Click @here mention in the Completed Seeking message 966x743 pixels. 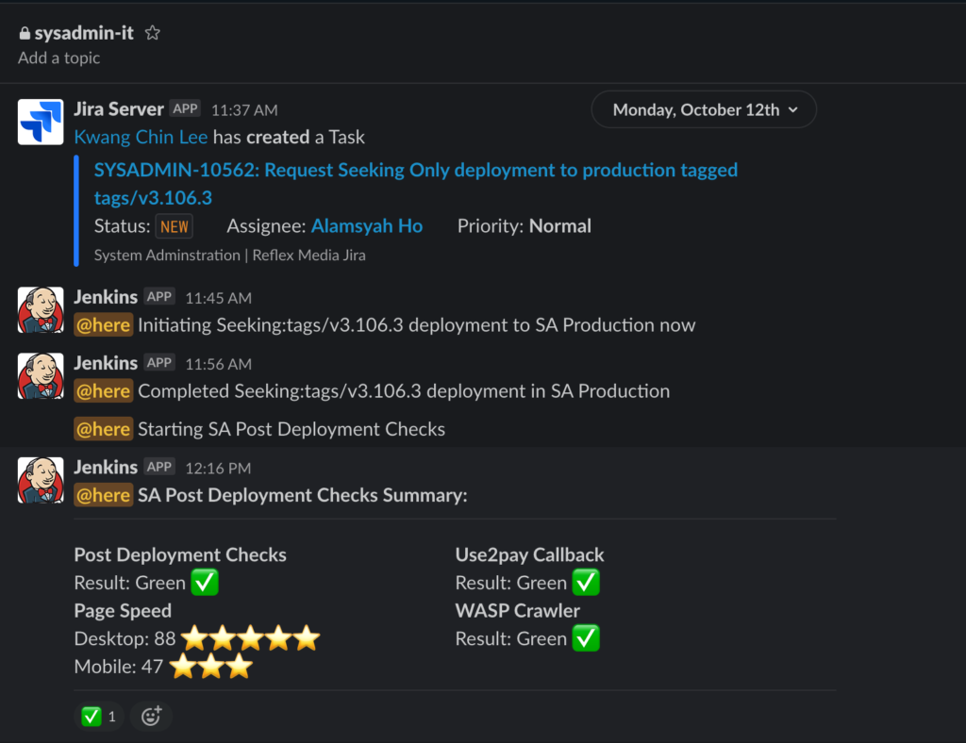click(104, 391)
